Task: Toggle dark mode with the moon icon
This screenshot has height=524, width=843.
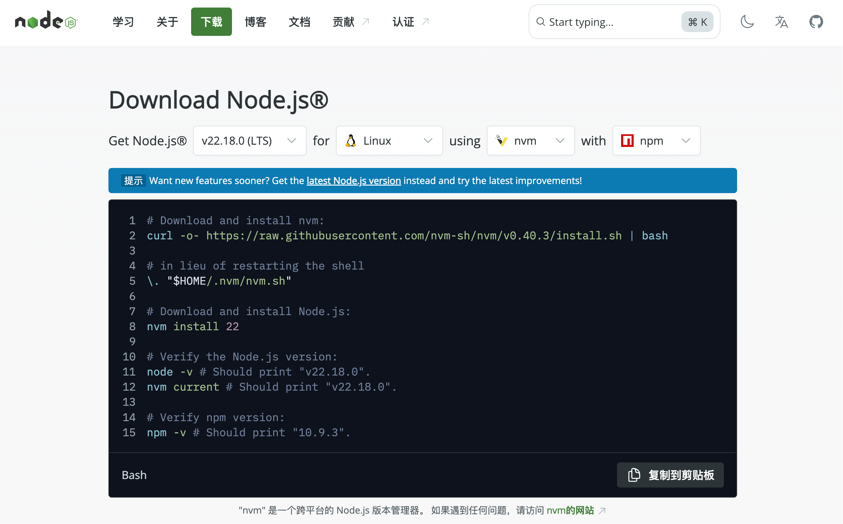Action: tap(747, 22)
